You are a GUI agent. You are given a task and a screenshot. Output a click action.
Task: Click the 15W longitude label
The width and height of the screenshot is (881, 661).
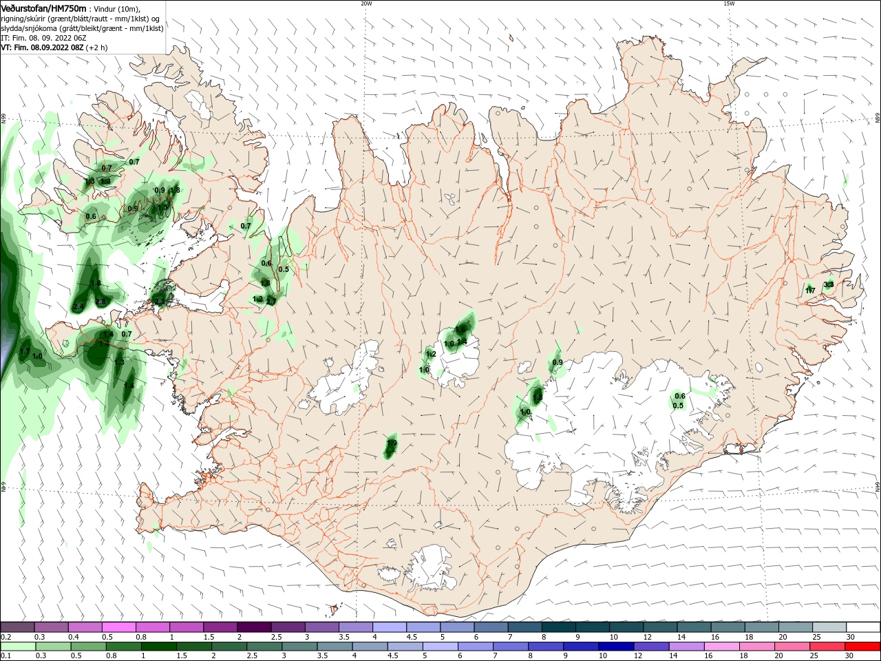[728, 3]
